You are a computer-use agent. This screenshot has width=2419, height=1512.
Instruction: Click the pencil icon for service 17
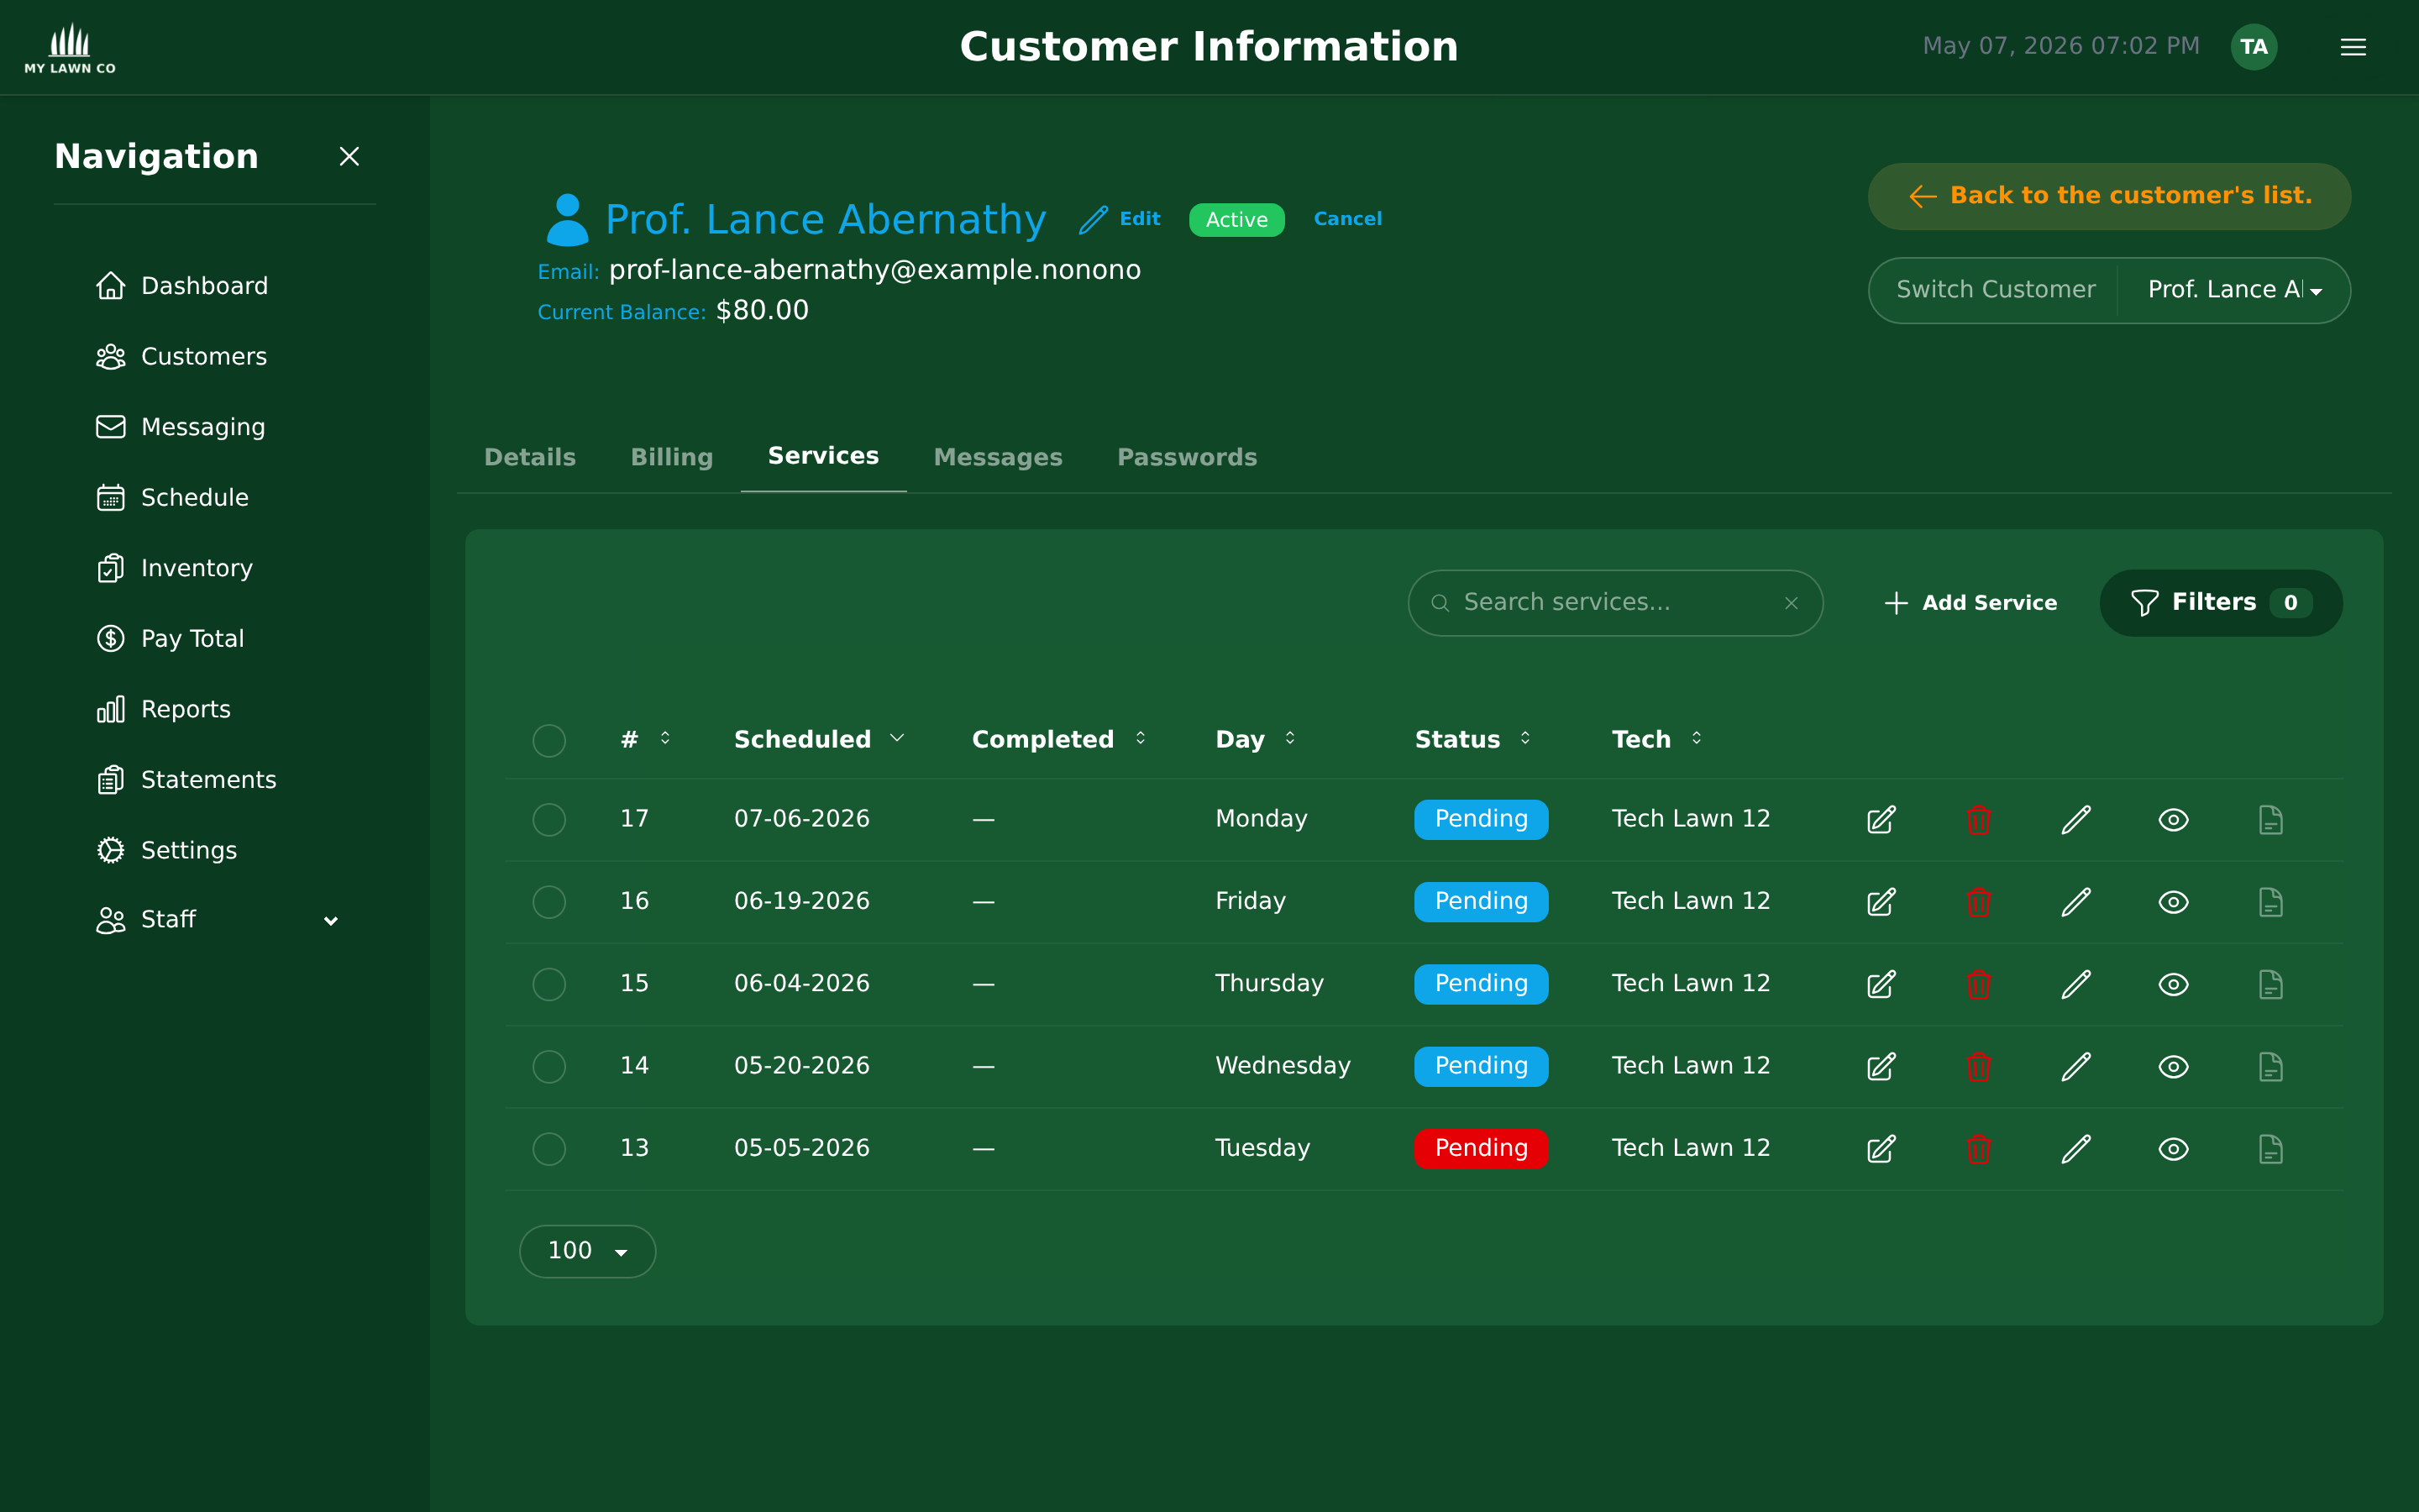pos(2076,820)
